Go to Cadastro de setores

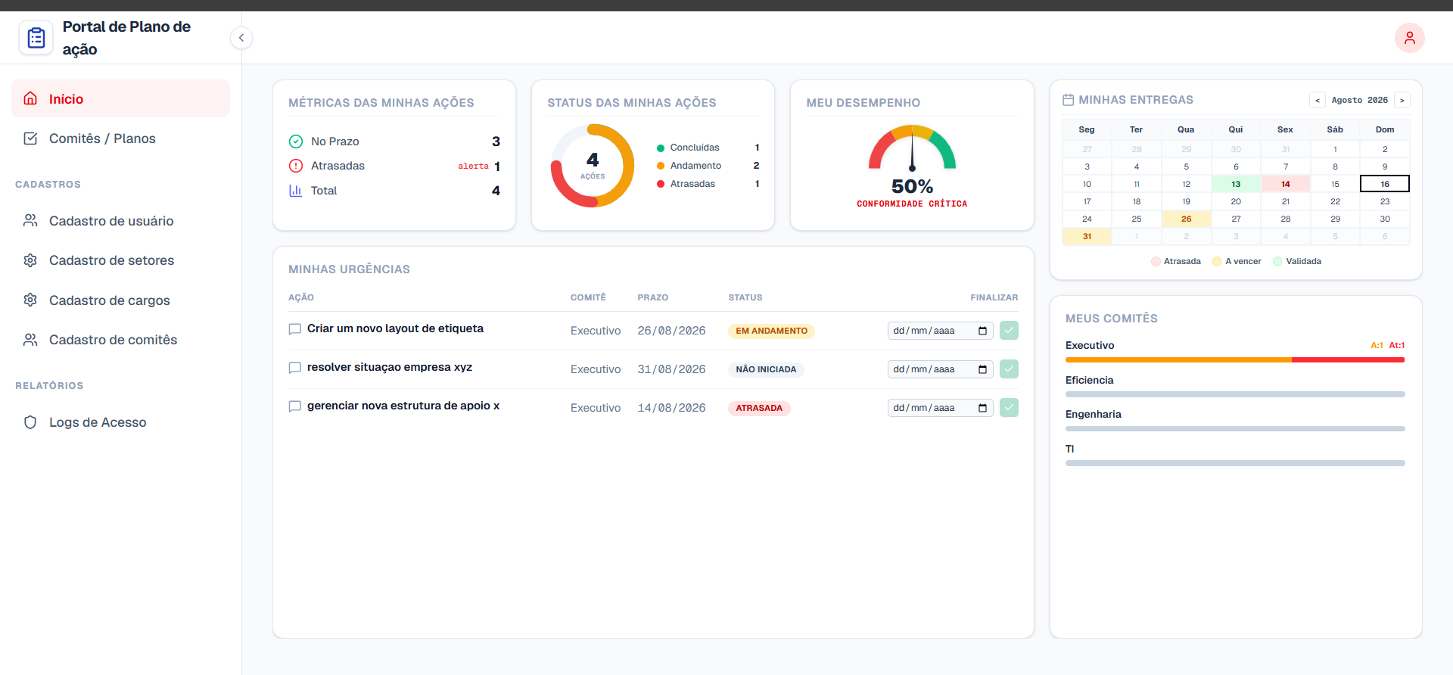click(120, 260)
